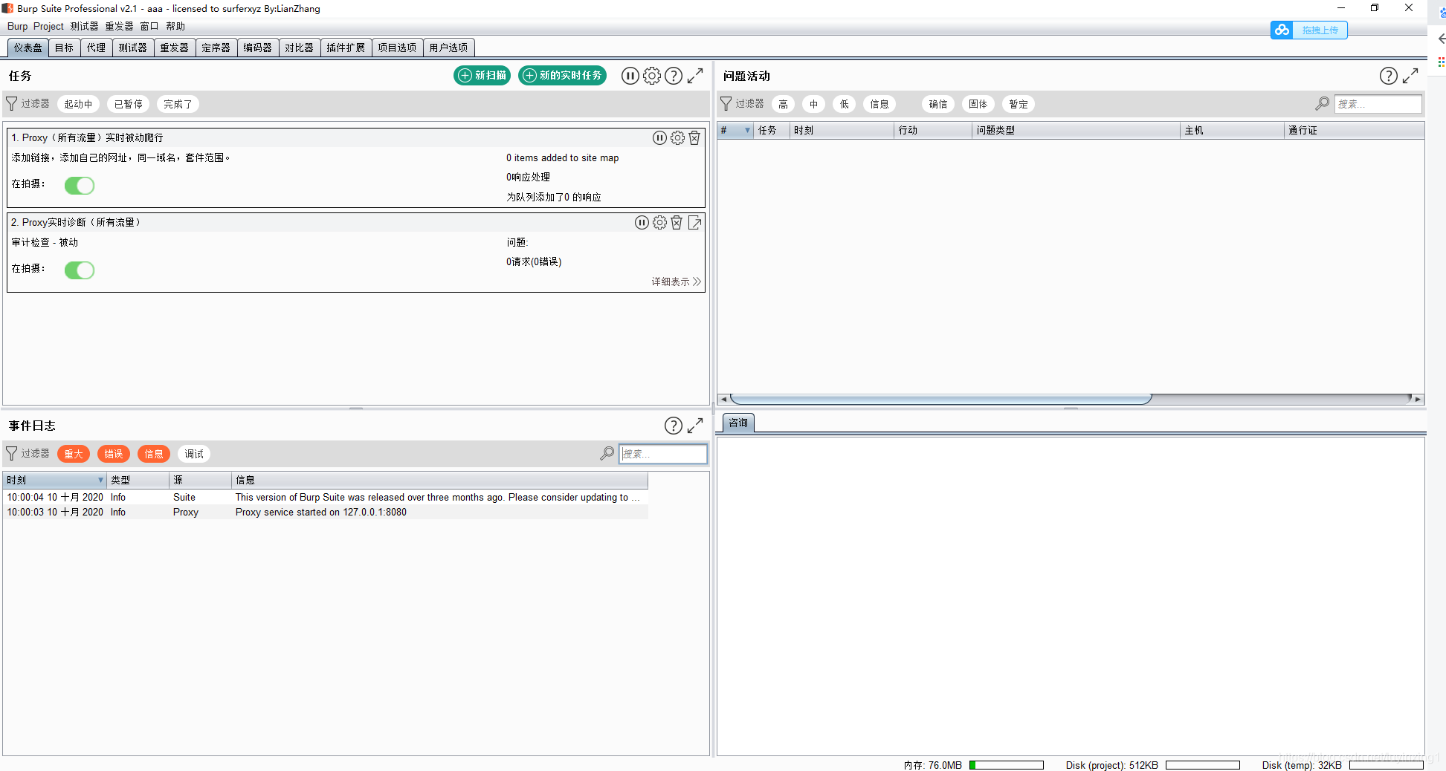1446x771 pixels.
Task: Click the issue table scroll right arrow
Action: click(1418, 399)
